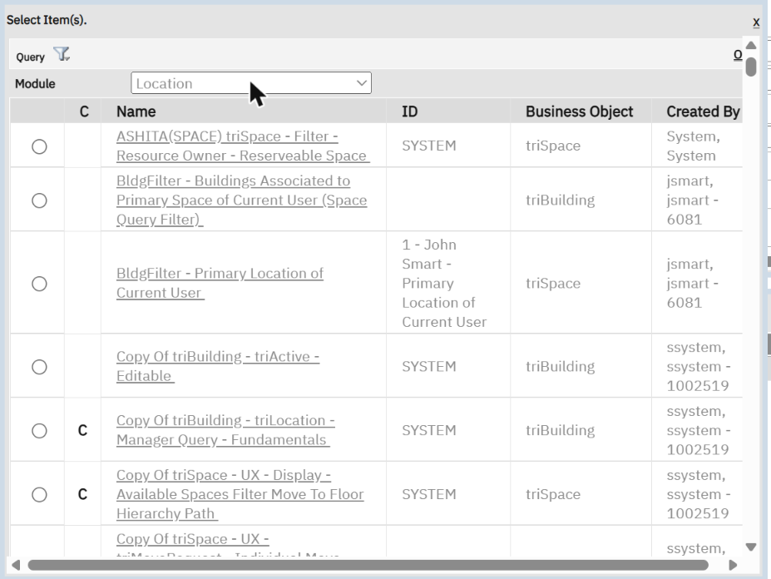
Task: Open Copy Of triBuilding triLocation Manager Query link
Action: 225,430
